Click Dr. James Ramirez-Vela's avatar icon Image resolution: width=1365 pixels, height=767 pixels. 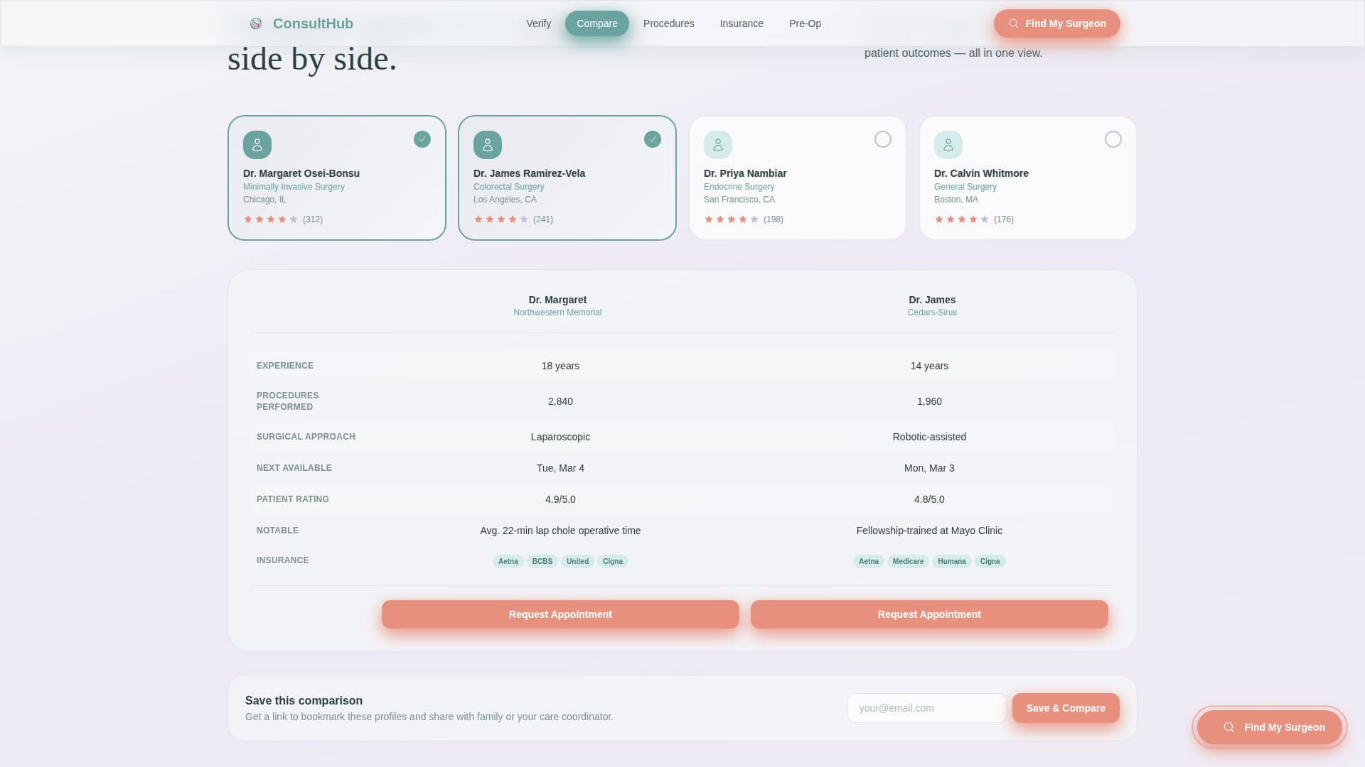[488, 145]
